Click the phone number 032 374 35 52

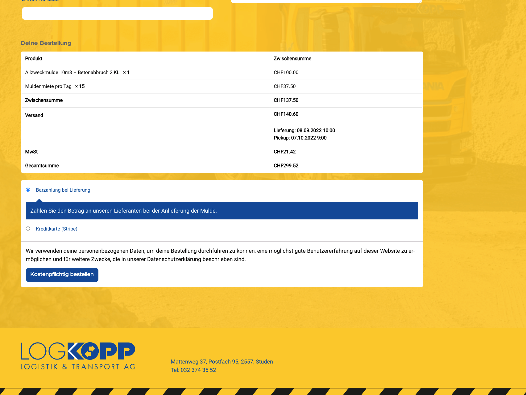pos(198,370)
